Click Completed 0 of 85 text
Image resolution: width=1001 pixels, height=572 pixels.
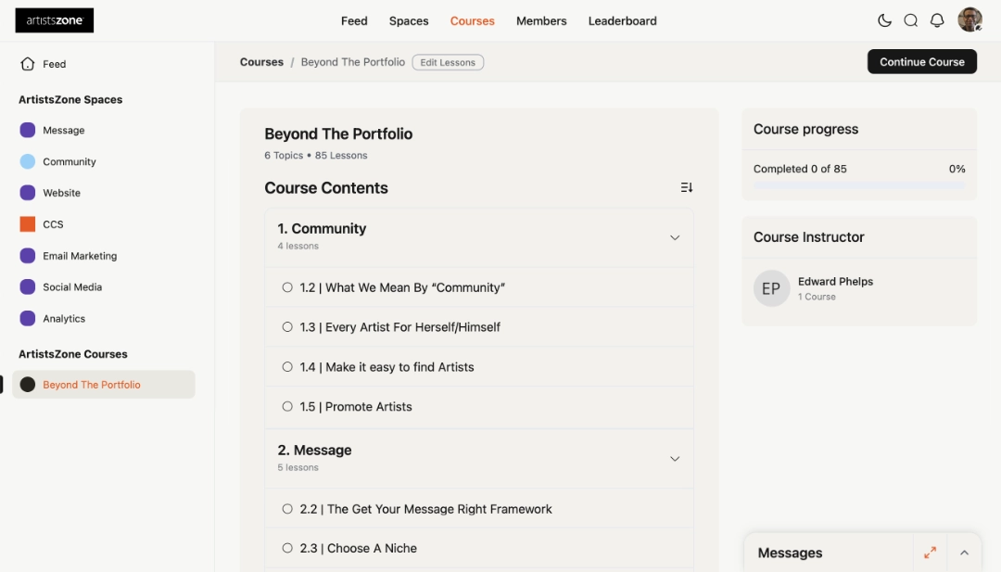(800, 169)
